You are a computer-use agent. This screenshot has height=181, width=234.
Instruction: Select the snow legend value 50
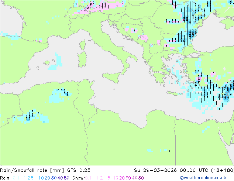[x=141, y=178]
